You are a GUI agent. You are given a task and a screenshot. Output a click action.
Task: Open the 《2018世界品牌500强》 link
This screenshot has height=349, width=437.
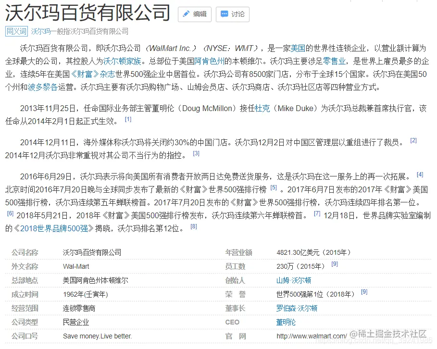(54, 228)
